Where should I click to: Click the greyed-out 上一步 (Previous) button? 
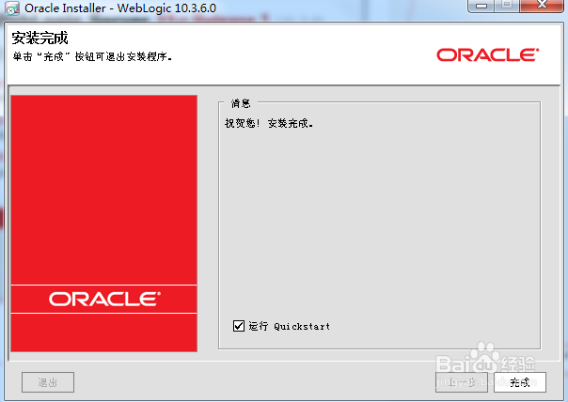tap(462, 382)
